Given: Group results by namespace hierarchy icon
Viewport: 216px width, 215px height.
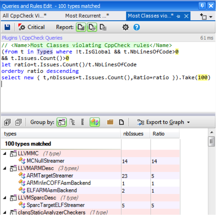Looking at the screenshot, I should coord(72,122).
